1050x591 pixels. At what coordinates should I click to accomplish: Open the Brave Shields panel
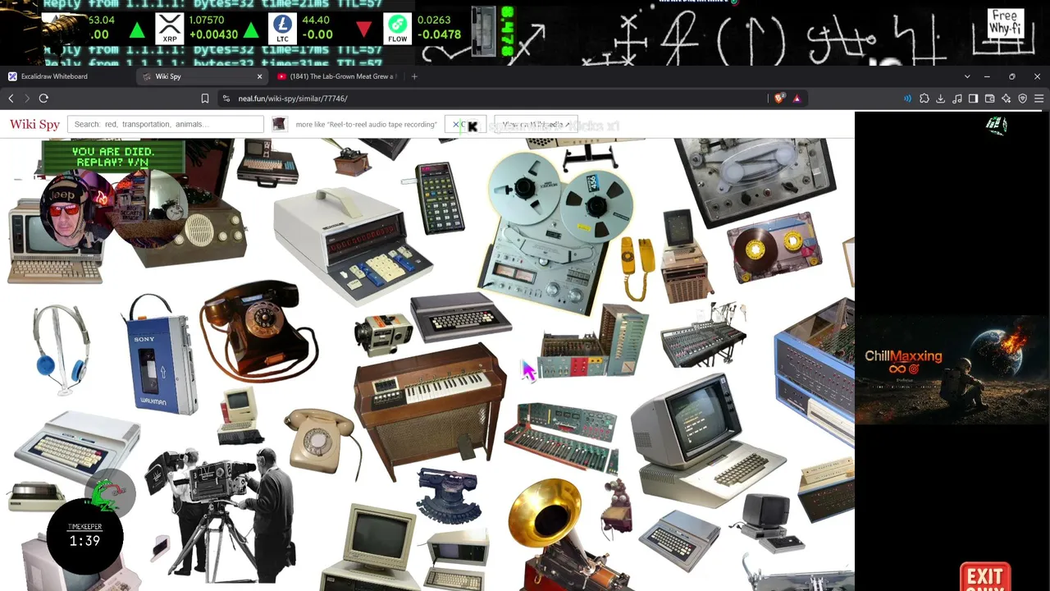779,98
